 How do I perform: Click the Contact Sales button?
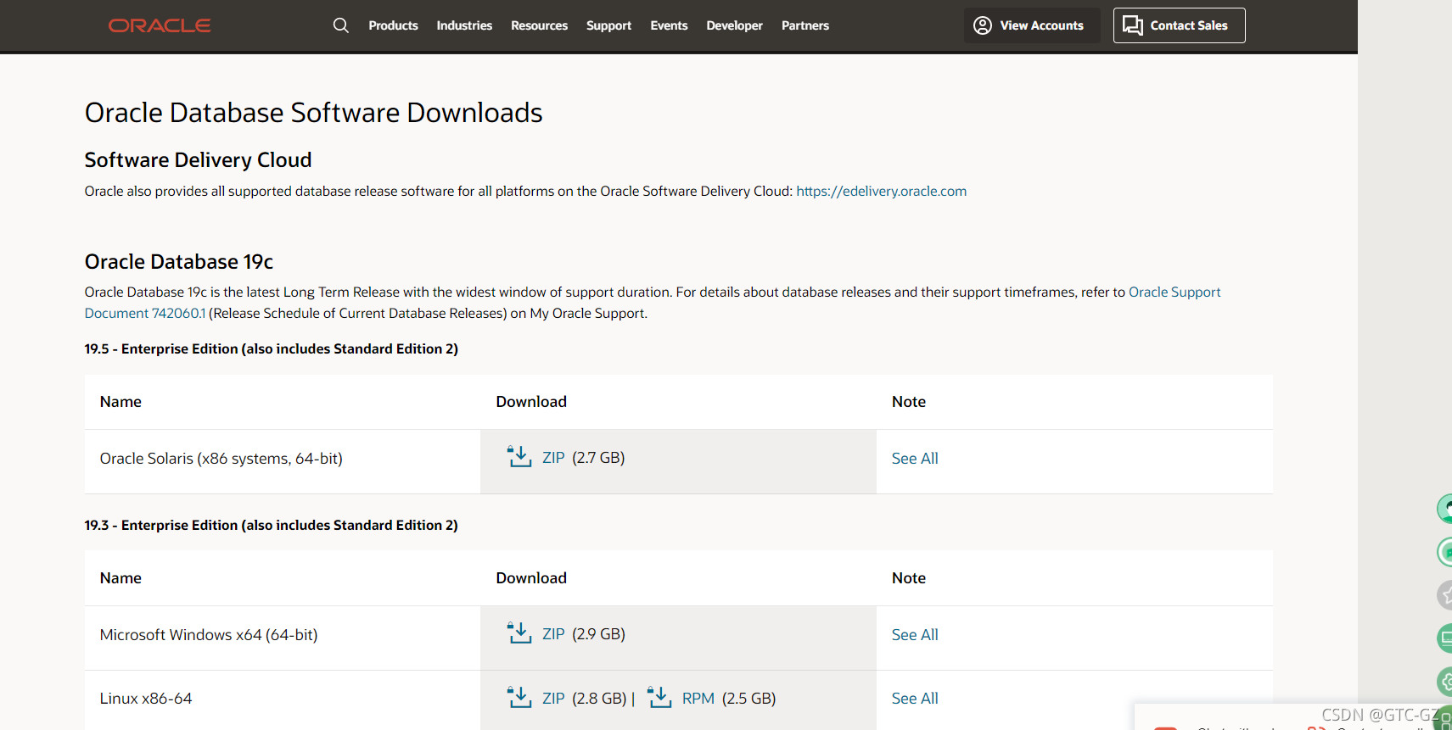[x=1180, y=25]
